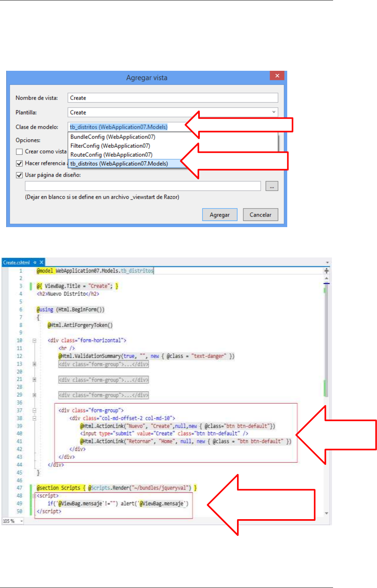Click the @Html.AntiForgeryToken() line
The image size is (377, 588).
[80, 325]
